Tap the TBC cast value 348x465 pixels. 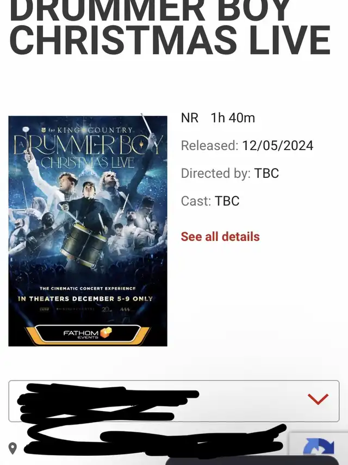pos(227,201)
